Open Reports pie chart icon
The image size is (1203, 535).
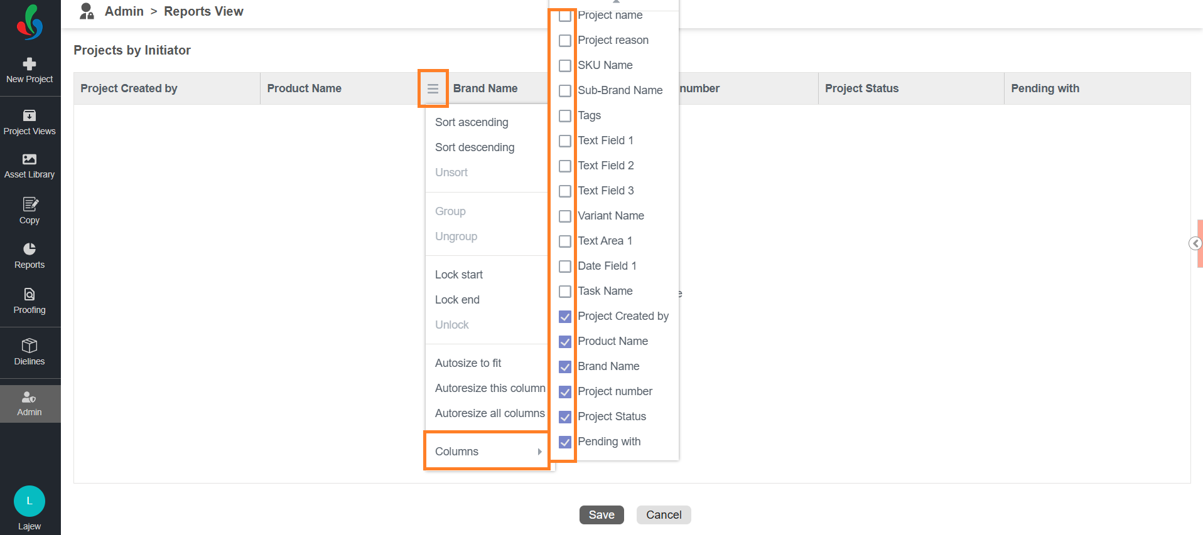(30, 249)
